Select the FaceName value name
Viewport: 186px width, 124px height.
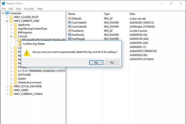[78, 31]
